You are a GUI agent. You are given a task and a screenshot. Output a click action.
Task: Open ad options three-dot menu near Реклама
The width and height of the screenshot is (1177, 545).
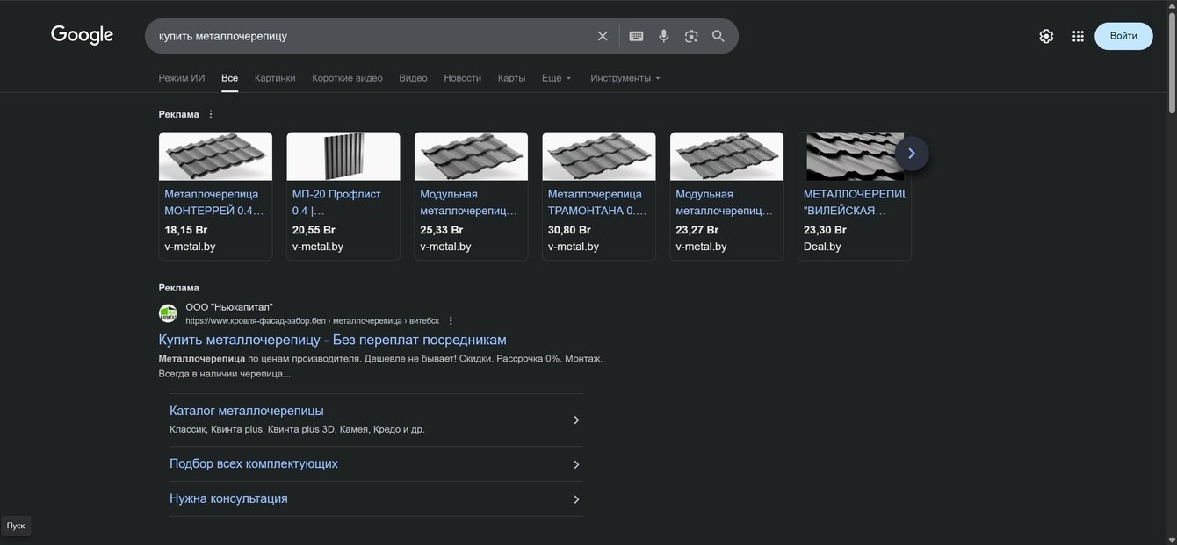(211, 114)
